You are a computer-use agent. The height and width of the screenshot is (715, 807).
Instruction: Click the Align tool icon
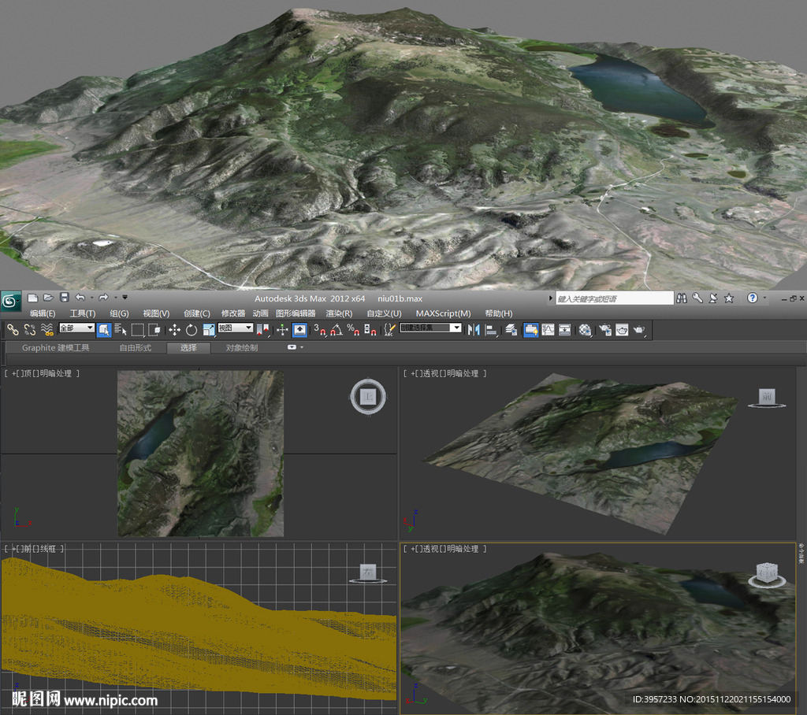[491, 330]
